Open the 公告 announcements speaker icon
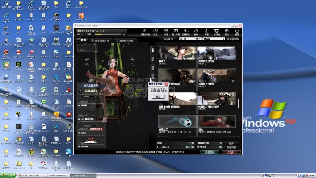Image resolution: width=316 pixels, height=178 pixels. pos(155,31)
